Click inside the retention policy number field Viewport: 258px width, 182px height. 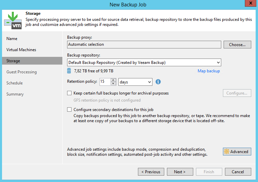point(105,82)
